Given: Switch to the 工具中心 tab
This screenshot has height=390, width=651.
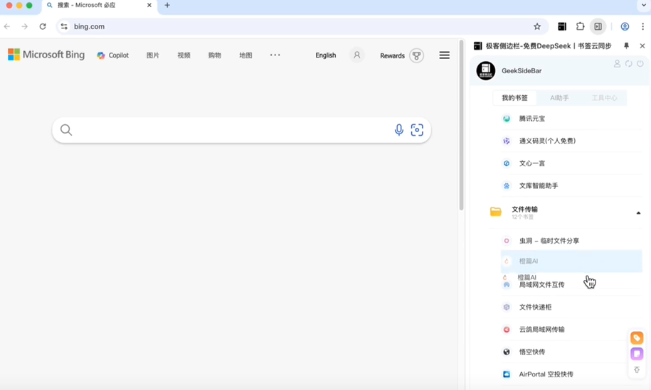Looking at the screenshot, I should coord(604,98).
